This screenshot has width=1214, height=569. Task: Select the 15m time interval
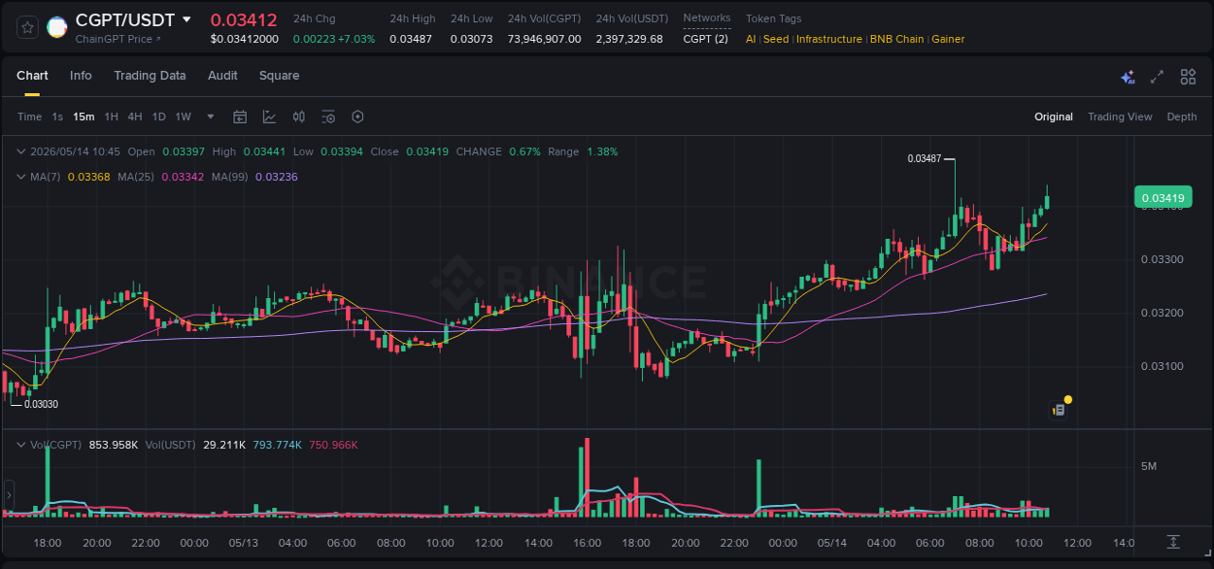pos(84,117)
